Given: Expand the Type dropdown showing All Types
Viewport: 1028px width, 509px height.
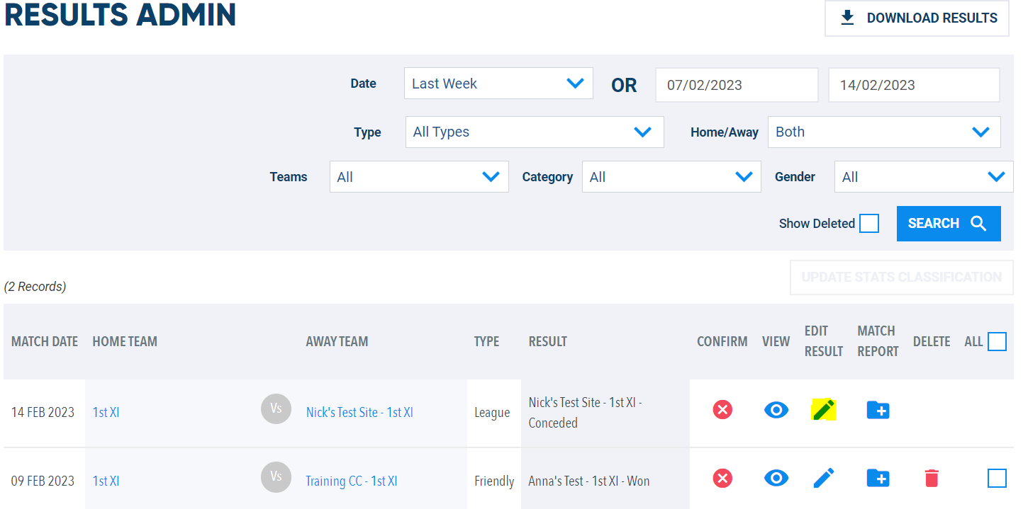Looking at the screenshot, I should tap(534, 132).
